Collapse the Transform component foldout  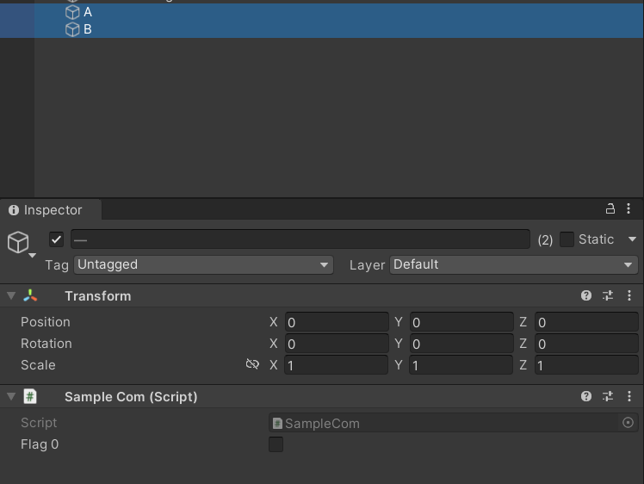pos(11,295)
